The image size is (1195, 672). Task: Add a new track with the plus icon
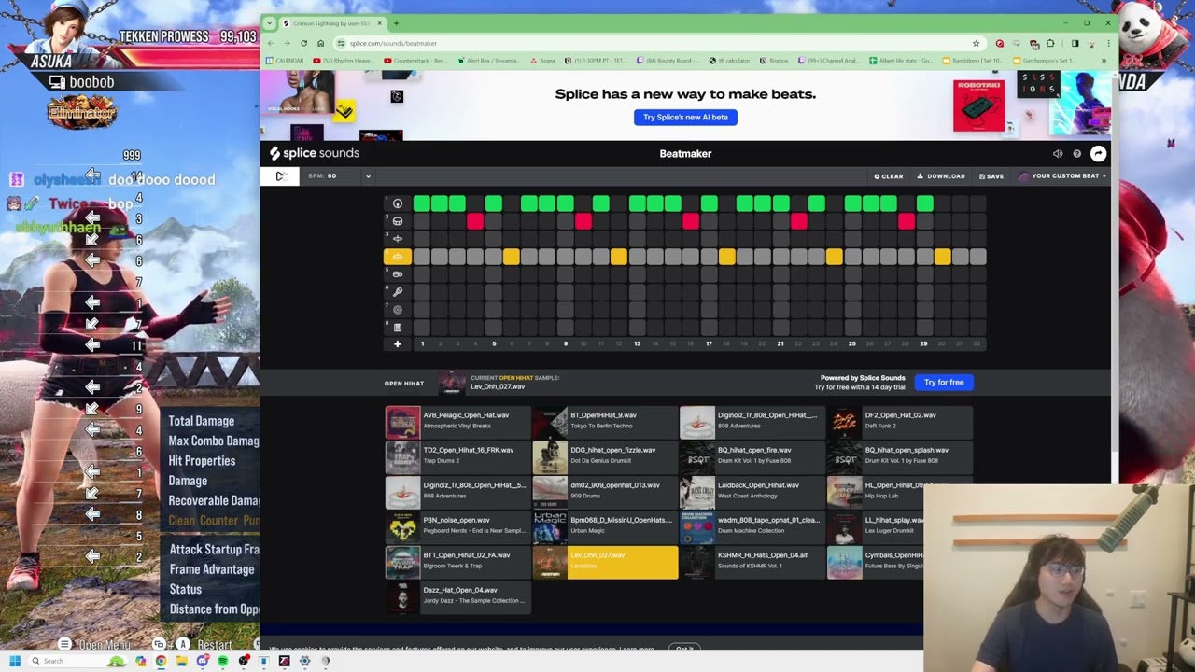[397, 344]
